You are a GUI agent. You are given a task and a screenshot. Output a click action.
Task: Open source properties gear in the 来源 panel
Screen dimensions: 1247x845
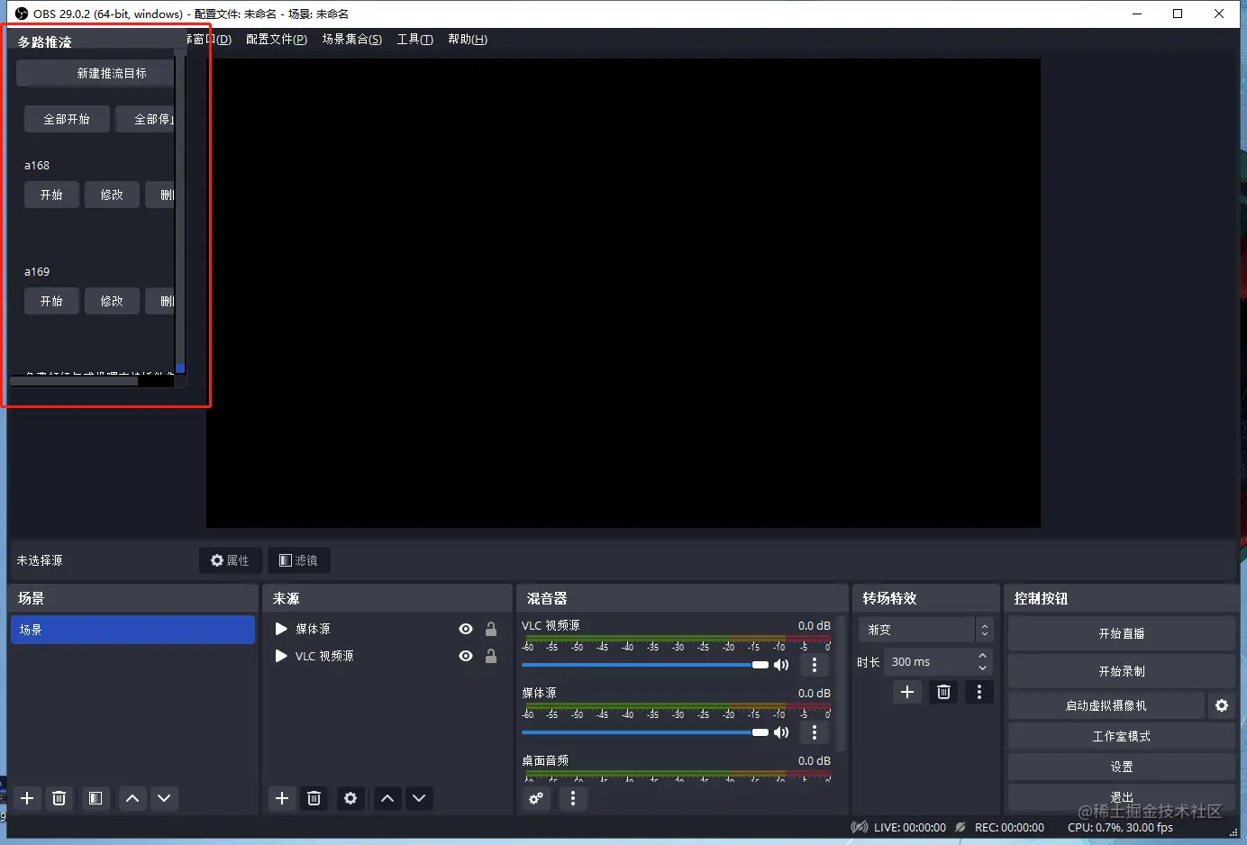350,798
